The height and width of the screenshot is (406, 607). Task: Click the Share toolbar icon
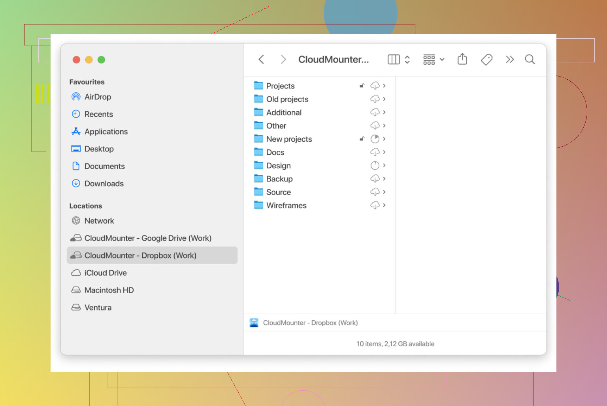pos(462,59)
